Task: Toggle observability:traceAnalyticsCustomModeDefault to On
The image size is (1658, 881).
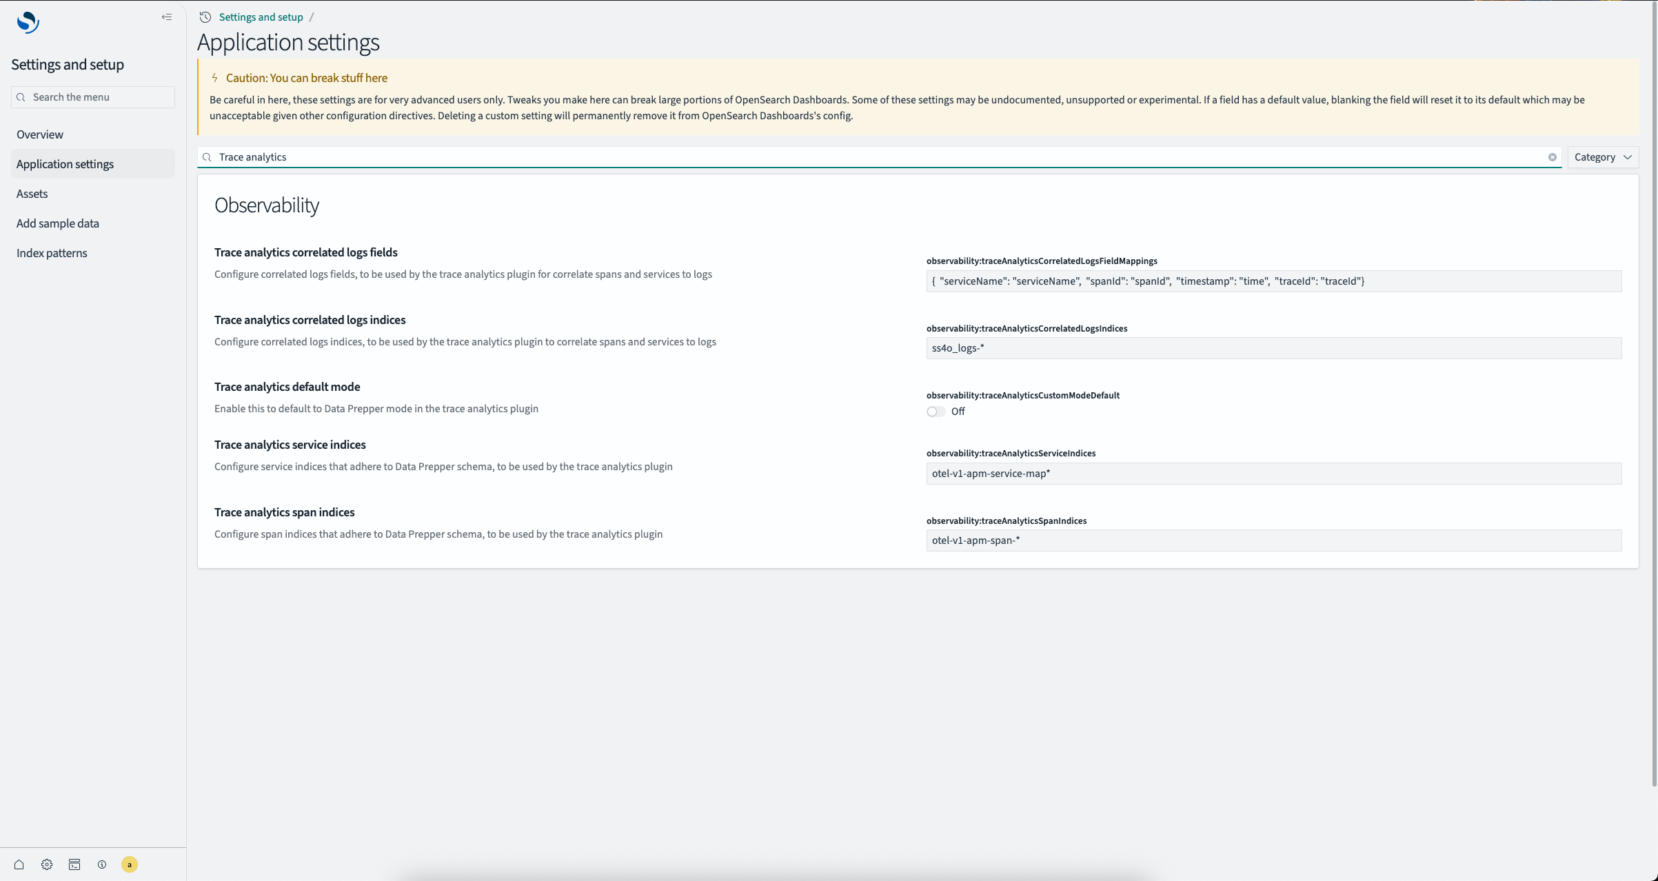Action: (935, 411)
